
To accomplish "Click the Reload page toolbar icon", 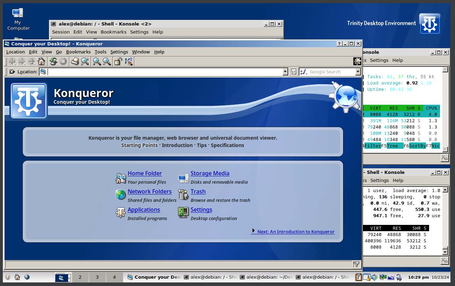I will coord(53,62).
